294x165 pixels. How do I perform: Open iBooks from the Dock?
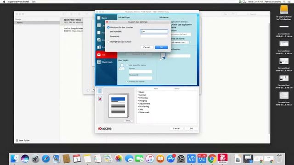click(160, 159)
